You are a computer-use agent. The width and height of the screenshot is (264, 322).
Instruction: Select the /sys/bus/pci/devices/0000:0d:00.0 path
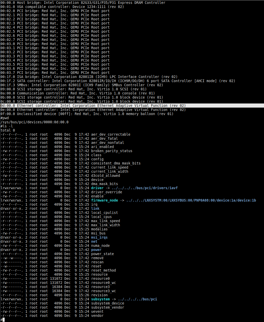(35, 122)
